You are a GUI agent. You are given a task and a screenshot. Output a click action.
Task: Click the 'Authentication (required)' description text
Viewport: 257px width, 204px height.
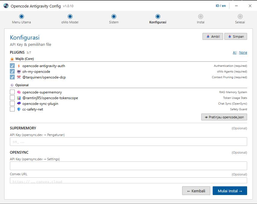[x=230, y=66]
